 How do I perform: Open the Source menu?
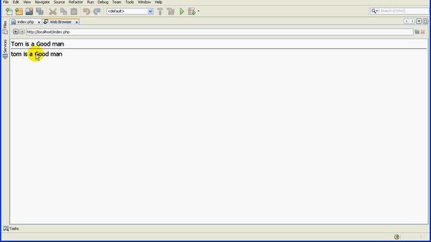coord(59,2)
